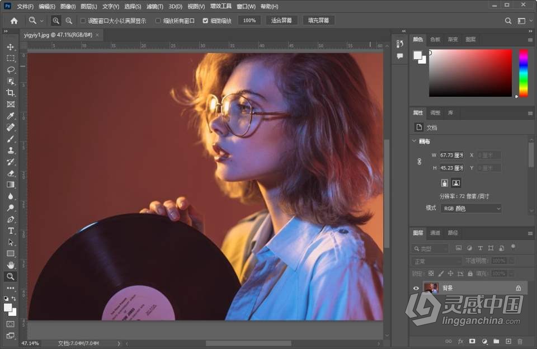537x349 pixels.
Task: Select the Brush tool
Action: (x=10, y=139)
